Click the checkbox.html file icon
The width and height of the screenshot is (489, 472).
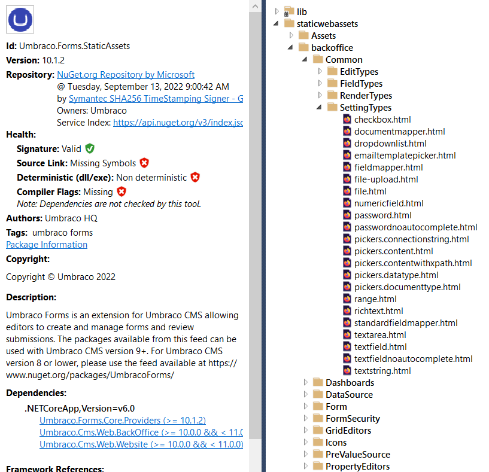[x=347, y=120]
